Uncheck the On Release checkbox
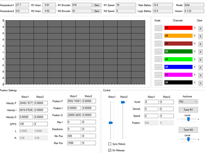The image size is (206, 153). pos(110,150)
